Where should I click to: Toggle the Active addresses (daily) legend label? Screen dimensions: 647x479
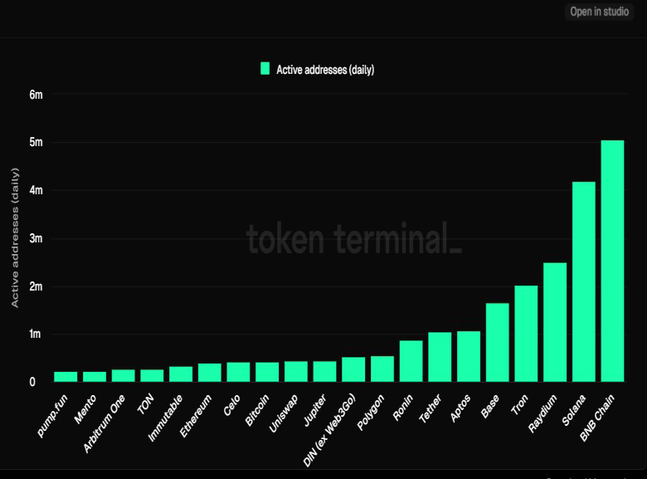pos(325,70)
